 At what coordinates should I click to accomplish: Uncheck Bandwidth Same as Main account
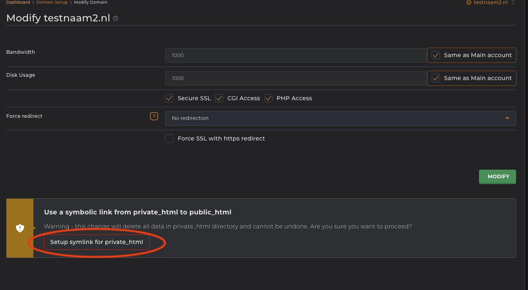(436, 55)
